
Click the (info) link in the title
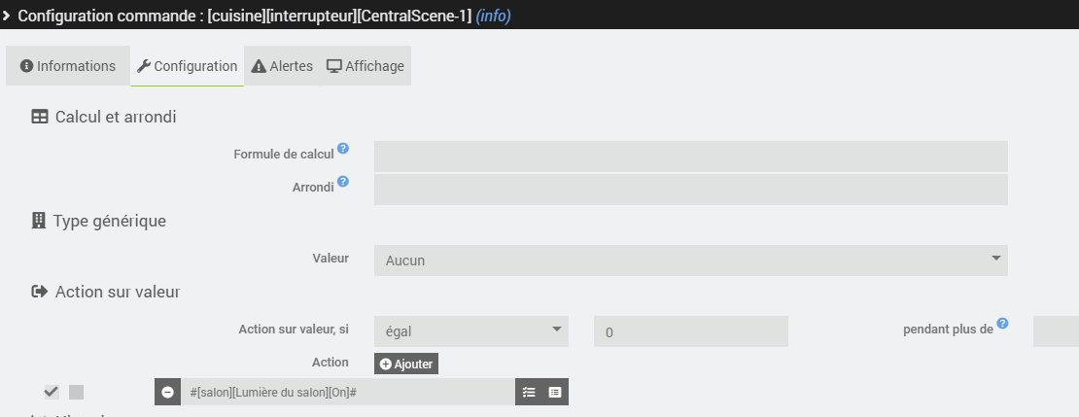[493, 16]
